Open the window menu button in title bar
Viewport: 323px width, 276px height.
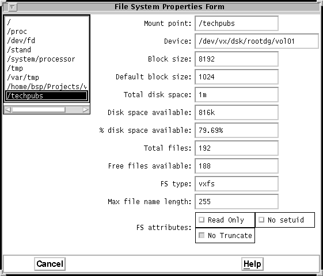pos(12,7)
